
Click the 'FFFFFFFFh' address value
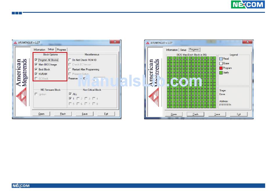coord(225,105)
